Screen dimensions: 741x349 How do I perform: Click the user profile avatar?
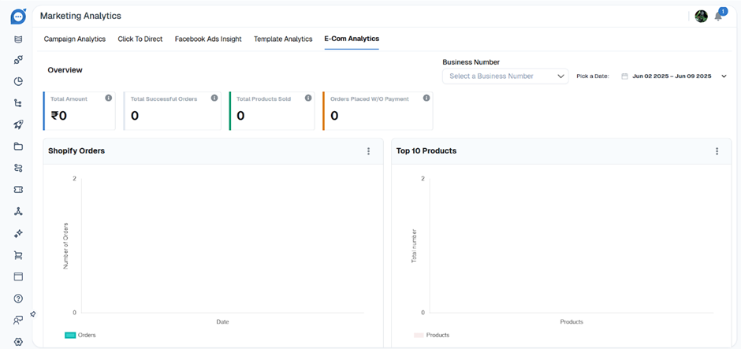(701, 17)
